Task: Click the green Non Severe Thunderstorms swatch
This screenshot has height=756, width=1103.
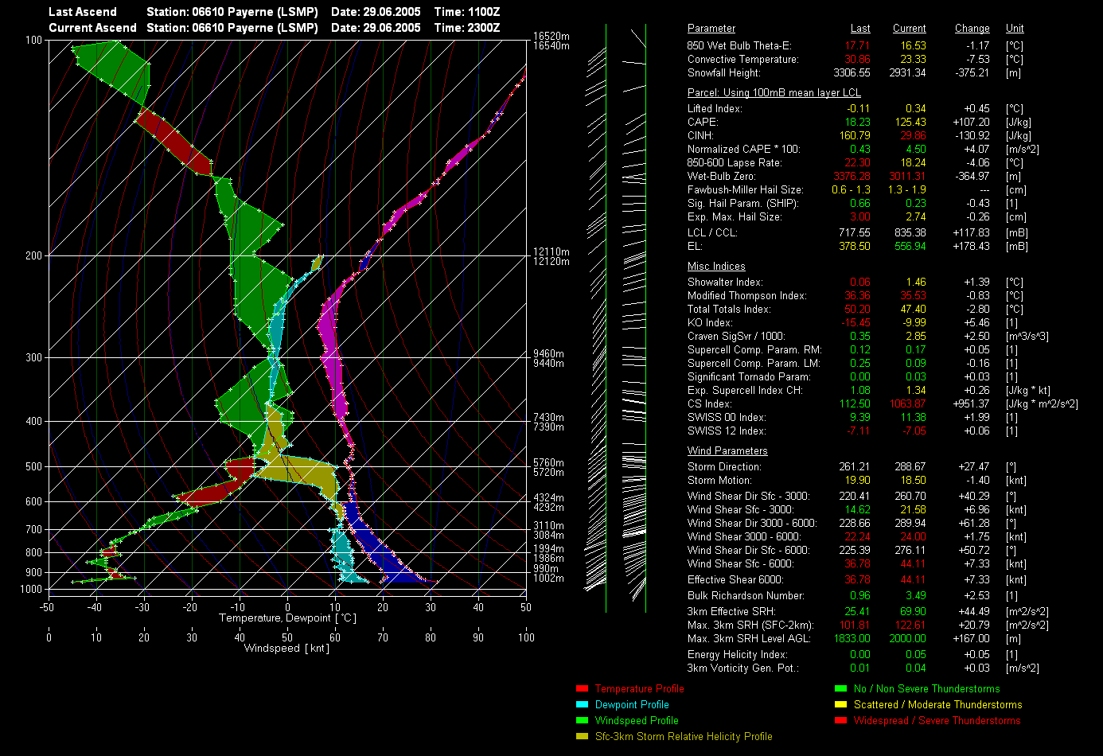Action: (x=840, y=689)
